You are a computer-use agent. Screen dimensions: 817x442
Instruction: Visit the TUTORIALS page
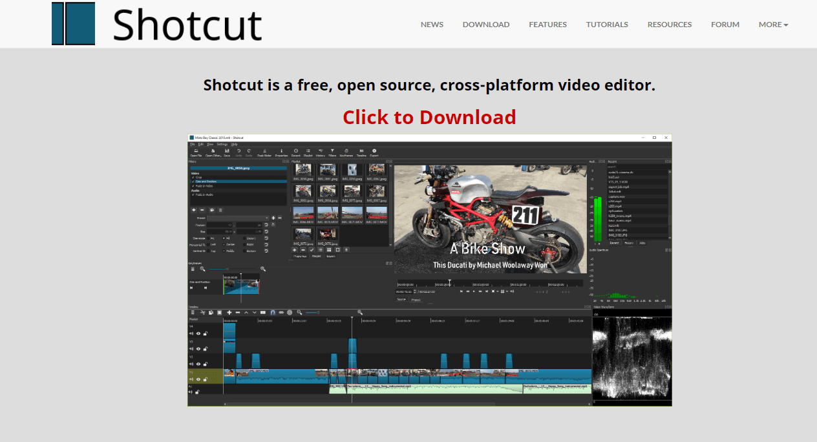pyautogui.click(x=607, y=25)
